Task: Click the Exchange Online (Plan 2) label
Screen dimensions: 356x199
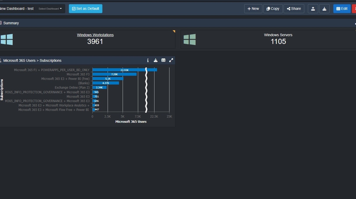Action: [x=72, y=88]
